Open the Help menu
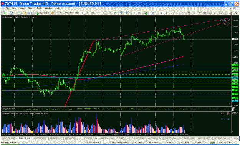 (58, 8)
